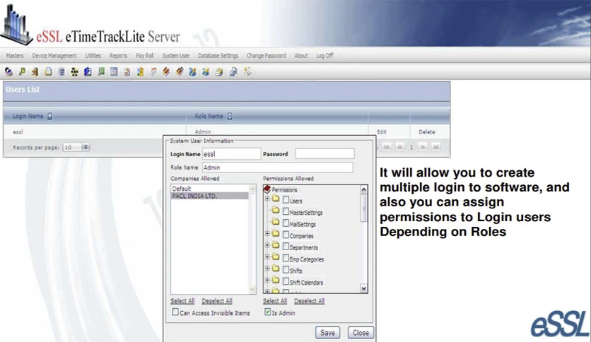
Task: Expand the Departments permissions node
Action: [267, 245]
